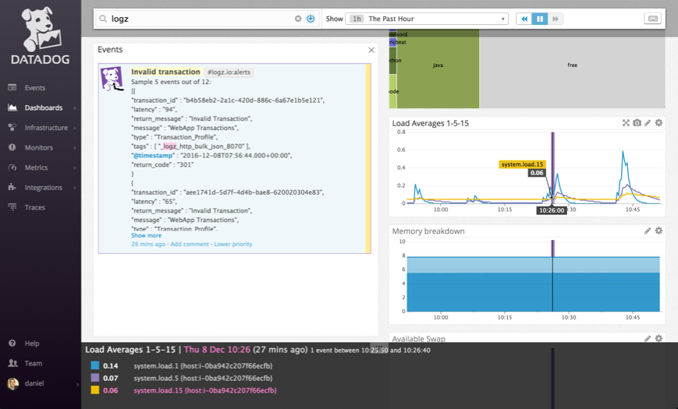The width and height of the screenshot is (678, 409).
Task: Click the event's Datadog avatar thumbnail
Action: pos(112,78)
